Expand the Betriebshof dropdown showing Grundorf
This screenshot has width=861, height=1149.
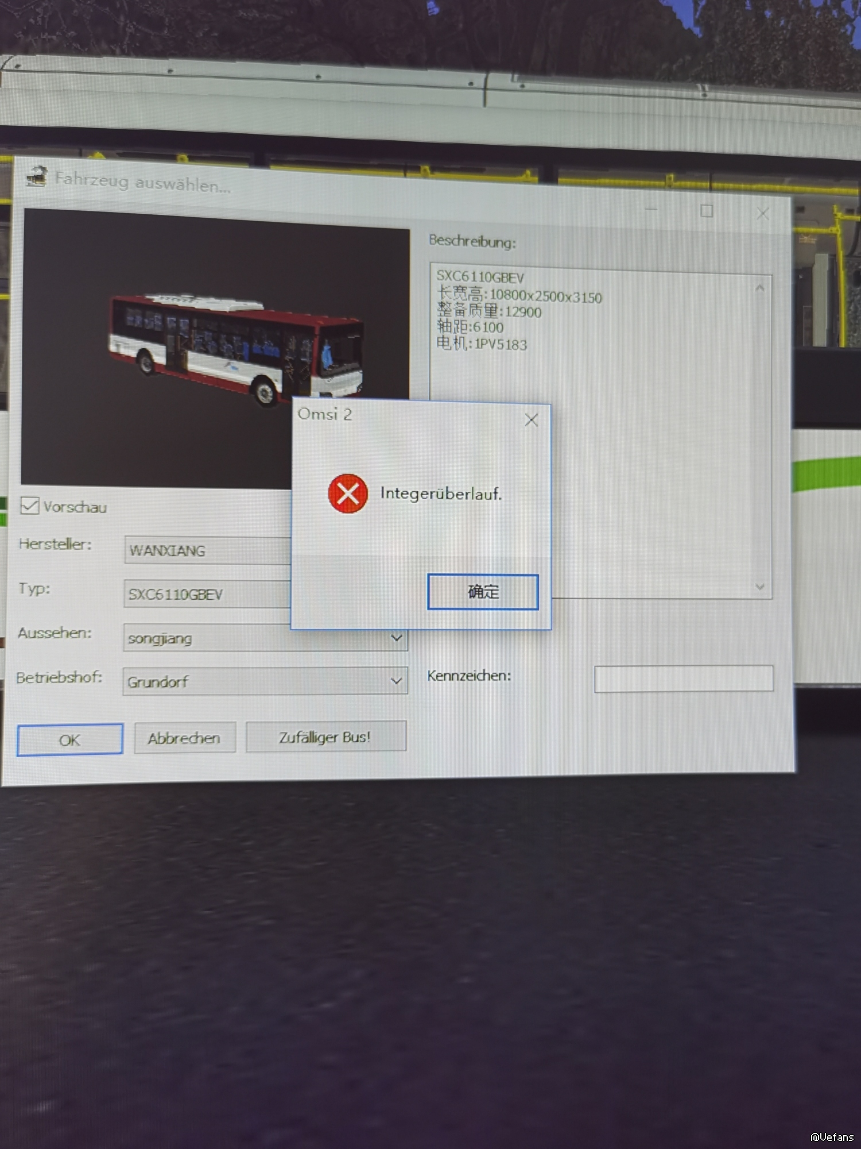click(265, 681)
